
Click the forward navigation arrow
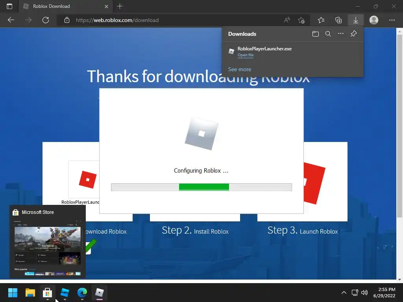click(28, 20)
